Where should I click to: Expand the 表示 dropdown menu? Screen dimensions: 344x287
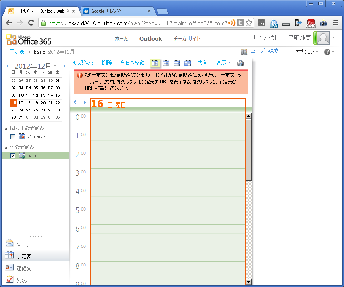[x=223, y=62]
